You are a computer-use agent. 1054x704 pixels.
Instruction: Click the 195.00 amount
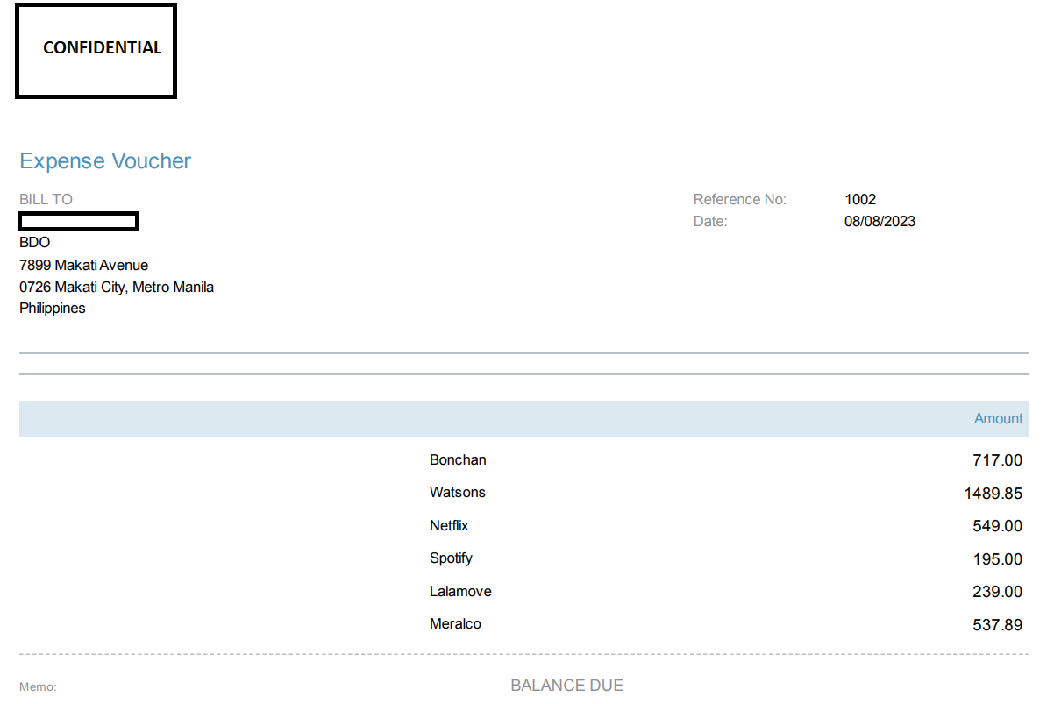coord(997,559)
